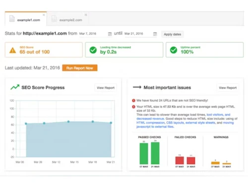The image size is (248, 186).
Task: Switch to the example1.com tab
Action: coord(26,19)
